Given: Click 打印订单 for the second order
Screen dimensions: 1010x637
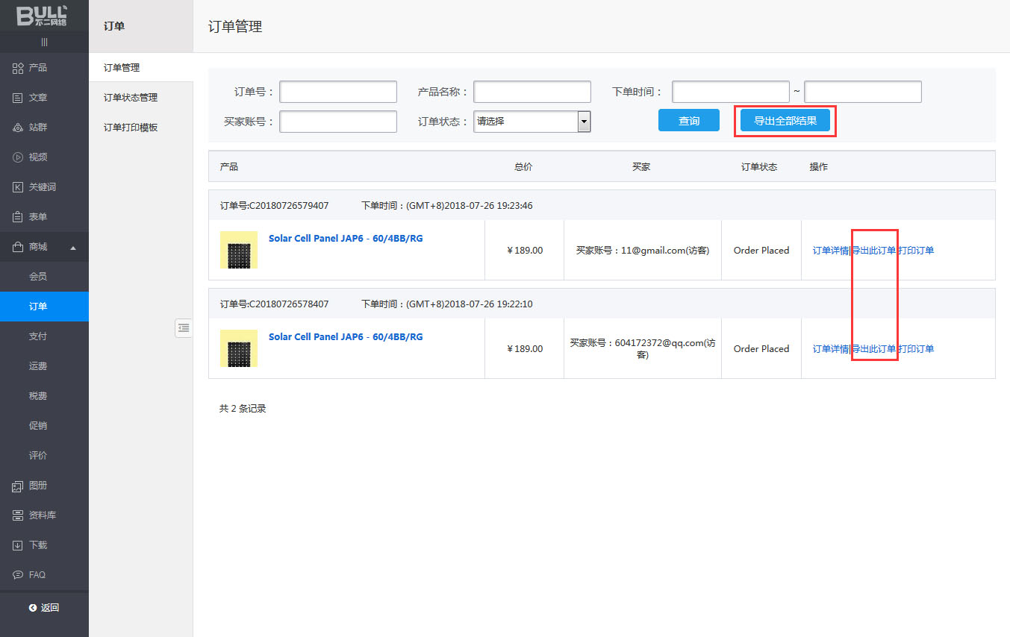Looking at the screenshot, I should 916,349.
